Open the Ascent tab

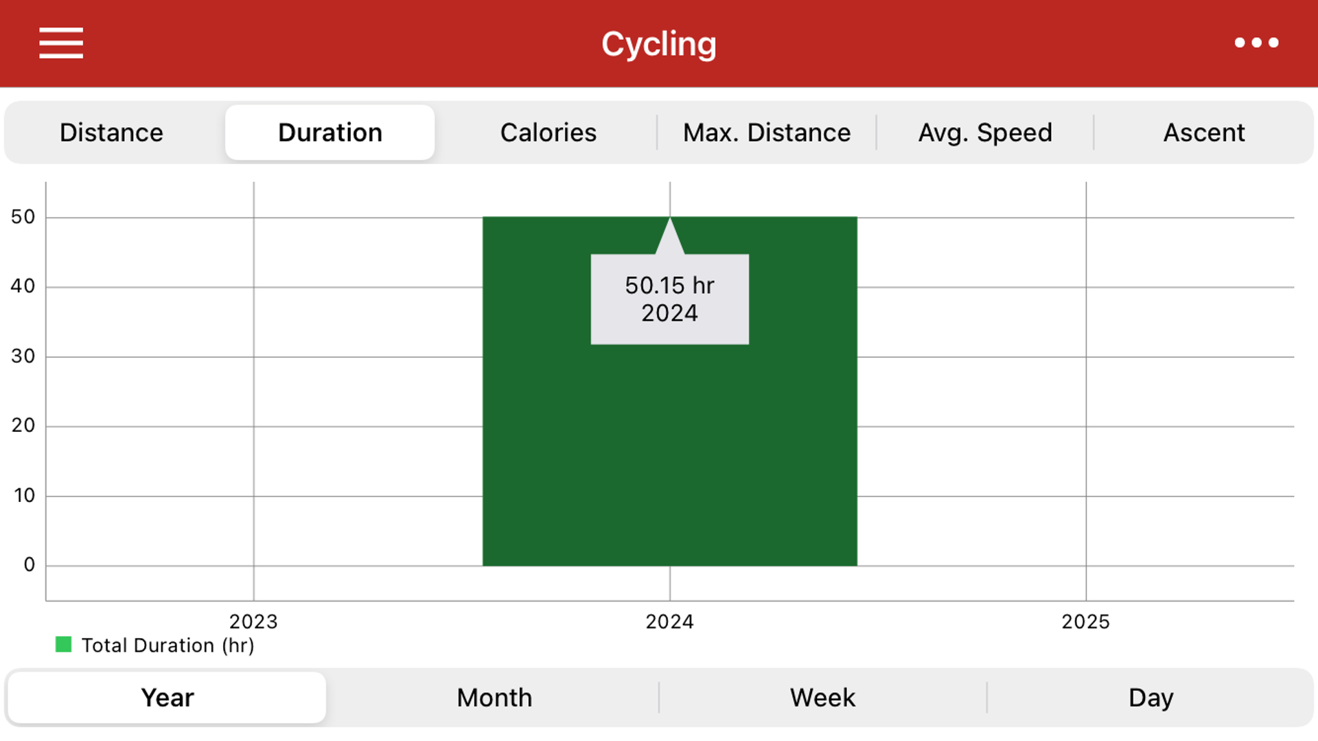[1204, 133]
